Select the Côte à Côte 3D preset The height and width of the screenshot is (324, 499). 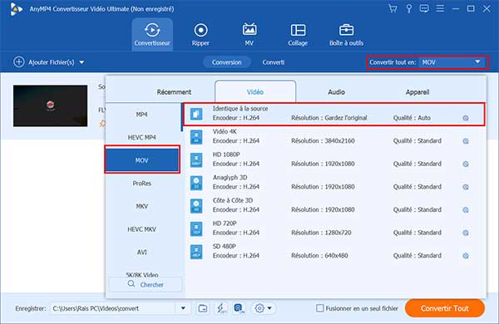334,205
